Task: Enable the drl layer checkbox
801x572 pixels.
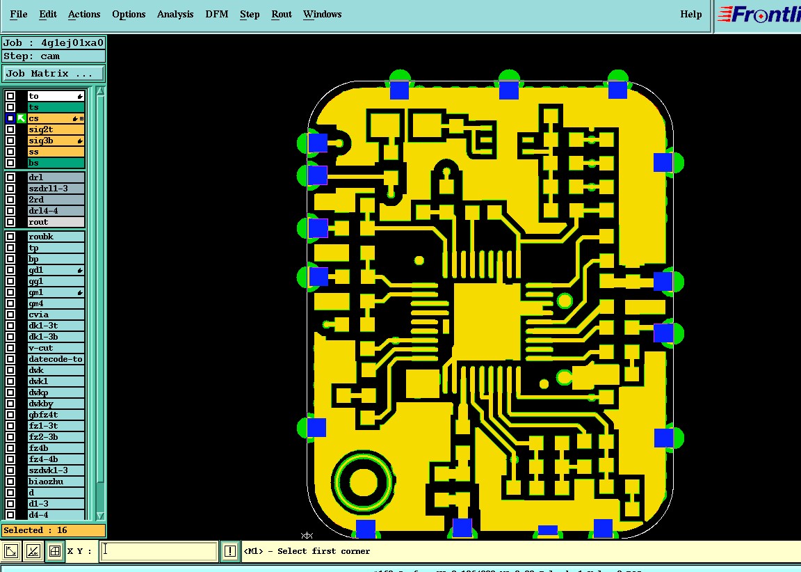Action: coord(10,177)
